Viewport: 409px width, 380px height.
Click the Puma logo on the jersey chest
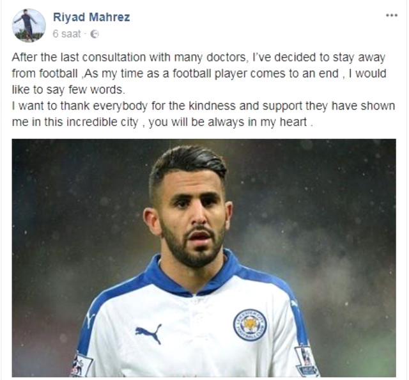[x=148, y=333]
